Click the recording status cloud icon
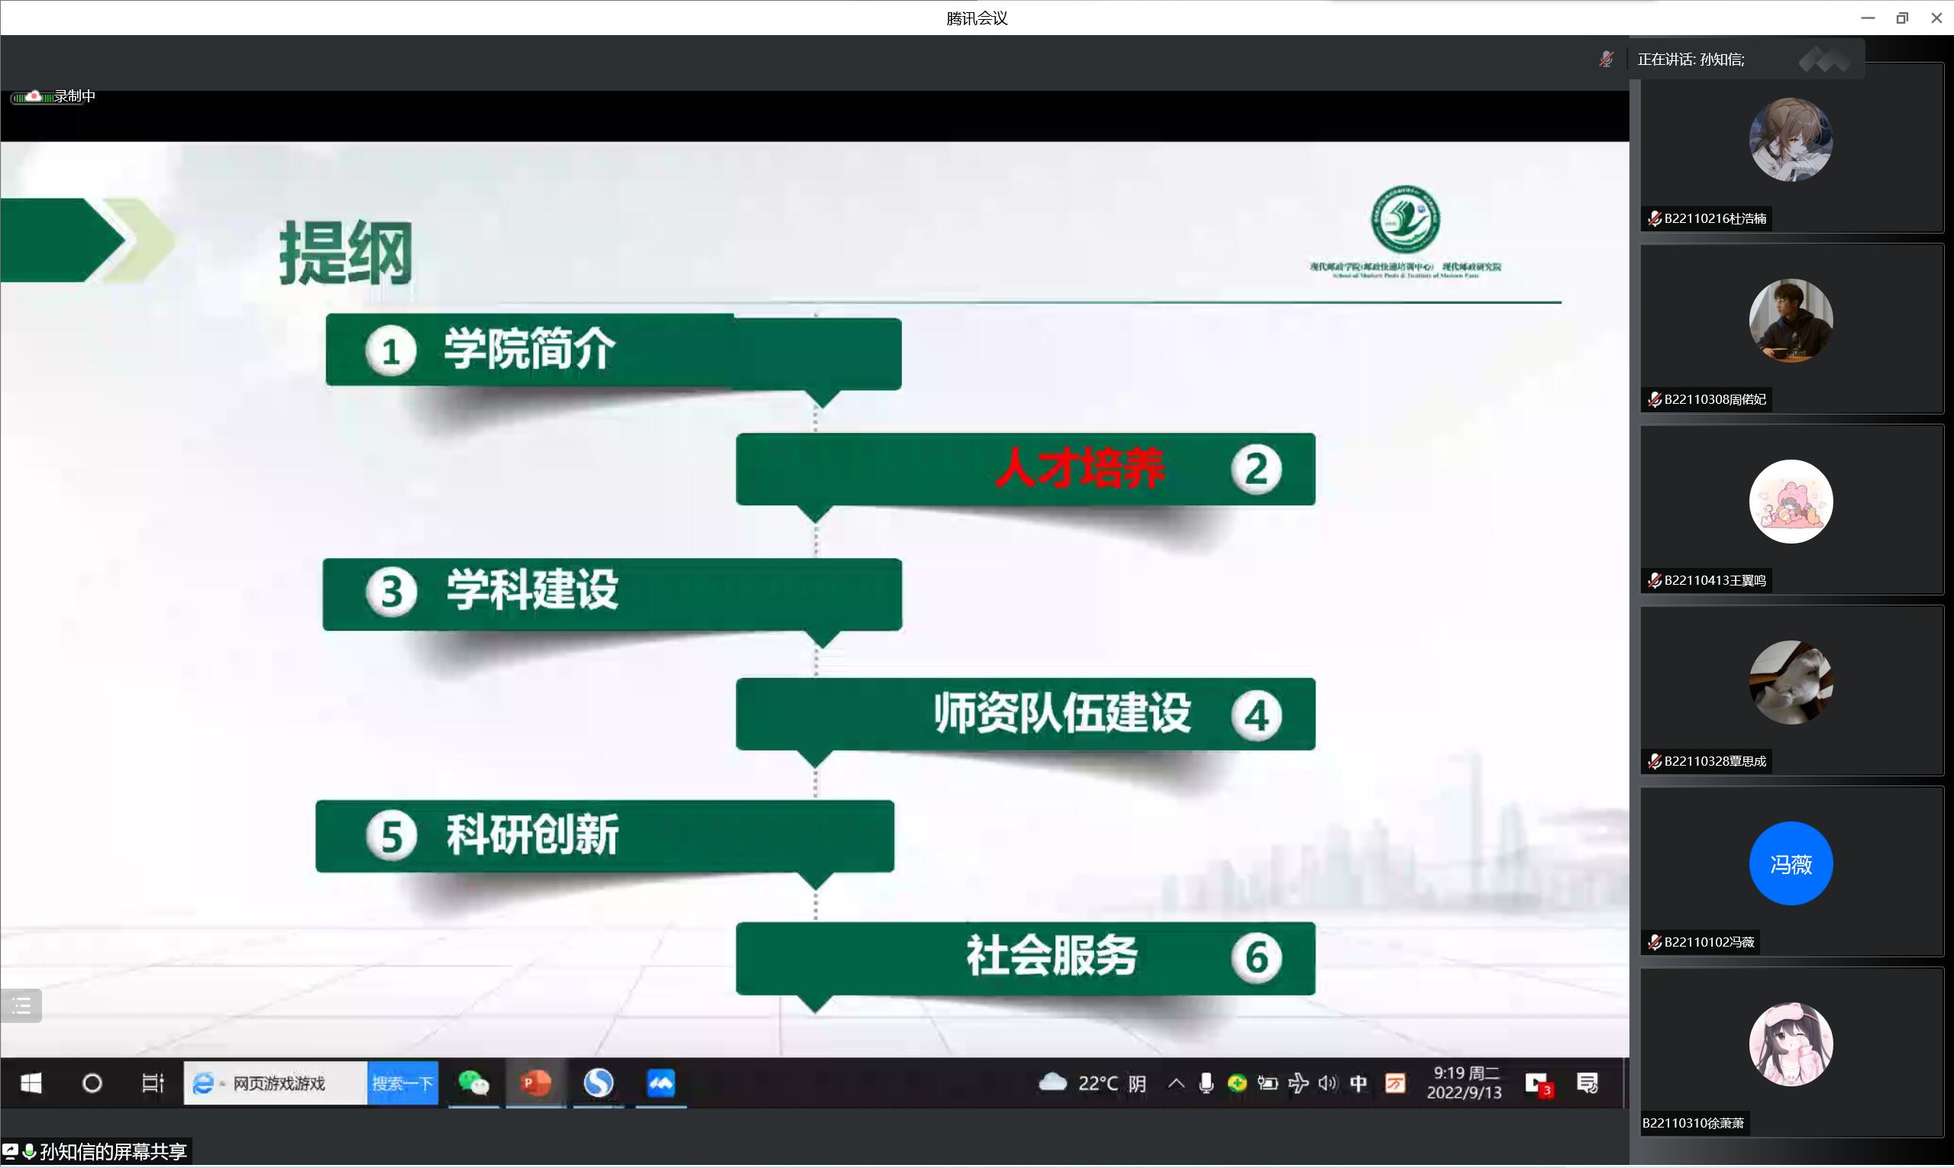 (x=32, y=96)
